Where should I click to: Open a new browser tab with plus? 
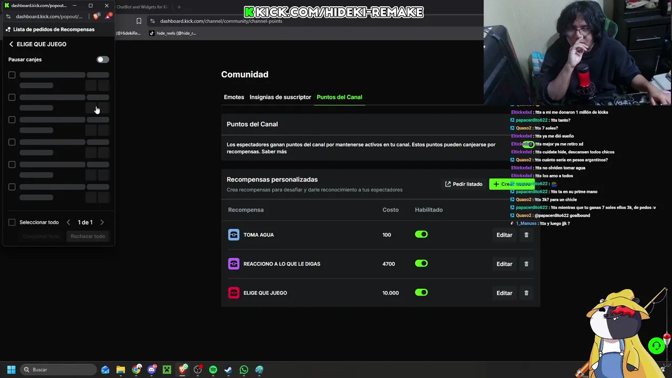[179, 7]
